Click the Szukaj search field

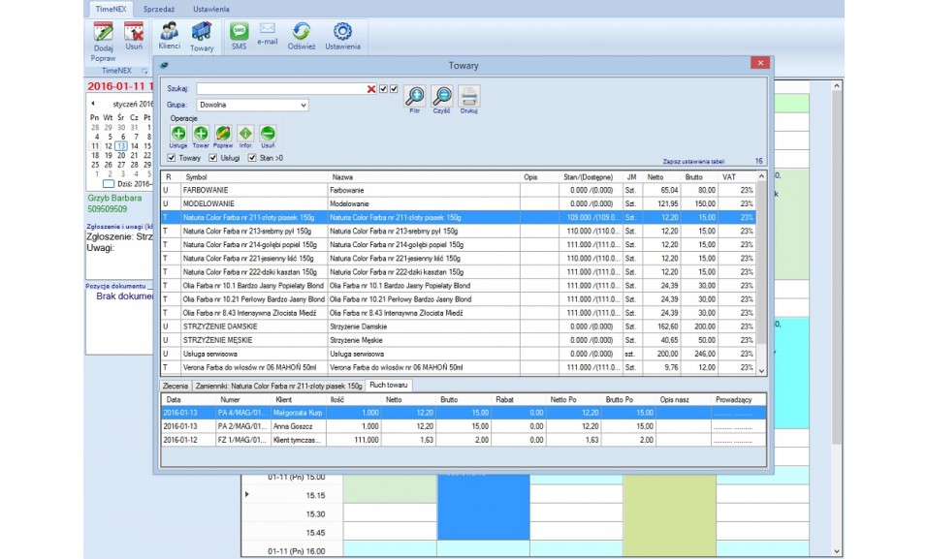(279, 89)
